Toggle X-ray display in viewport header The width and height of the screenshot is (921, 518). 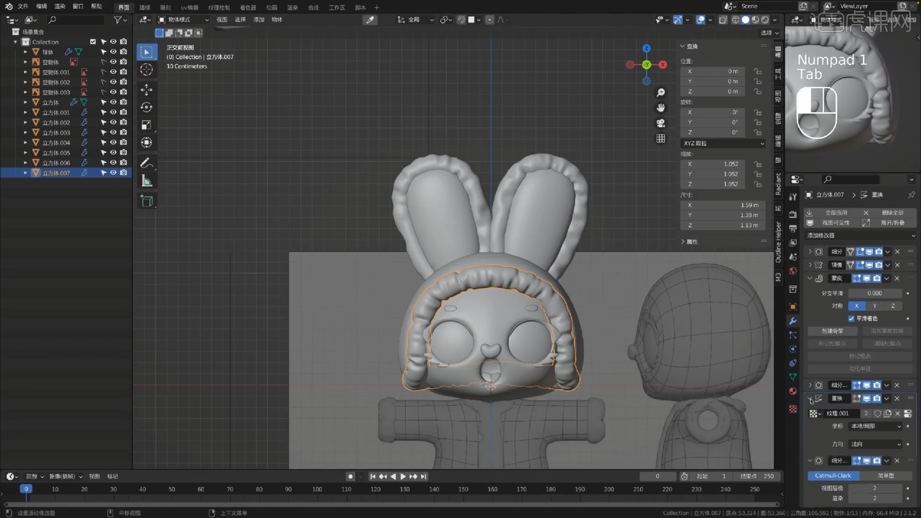coord(723,20)
